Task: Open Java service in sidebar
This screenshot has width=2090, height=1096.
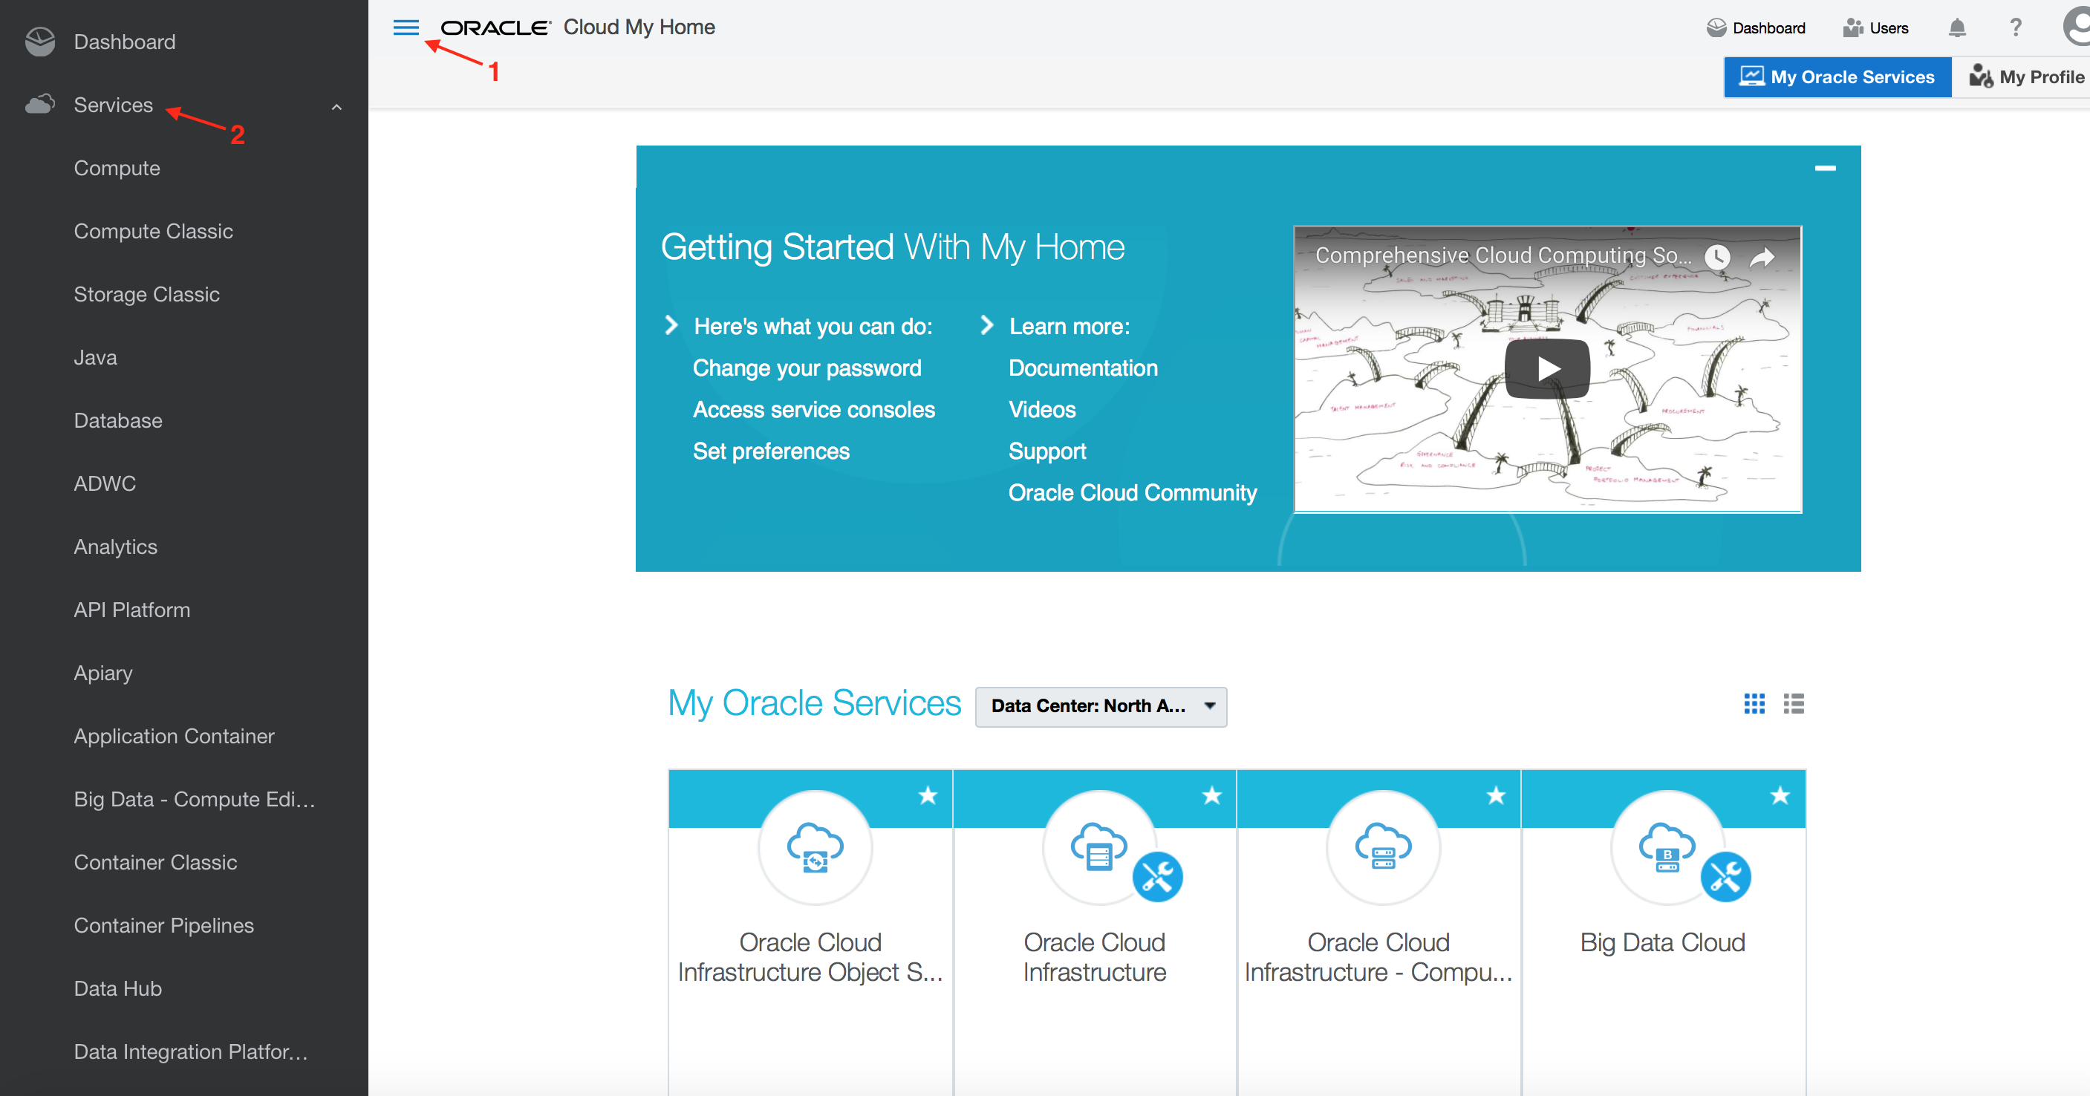Action: pyautogui.click(x=95, y=358)
